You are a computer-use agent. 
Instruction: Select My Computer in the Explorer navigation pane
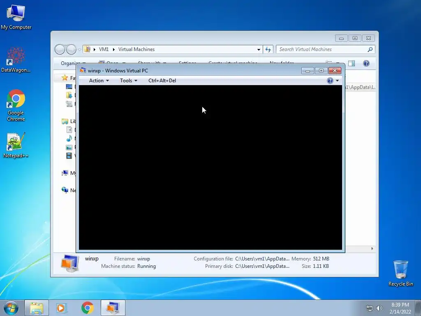[69, 173]
